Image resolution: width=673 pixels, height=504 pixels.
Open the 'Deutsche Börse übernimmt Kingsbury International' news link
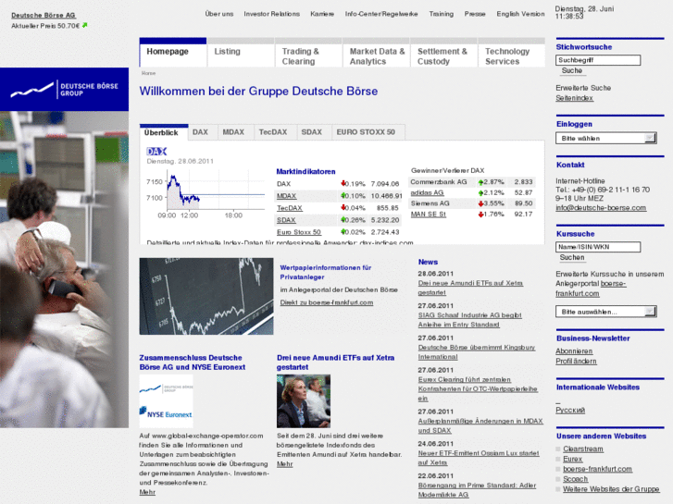477,352
